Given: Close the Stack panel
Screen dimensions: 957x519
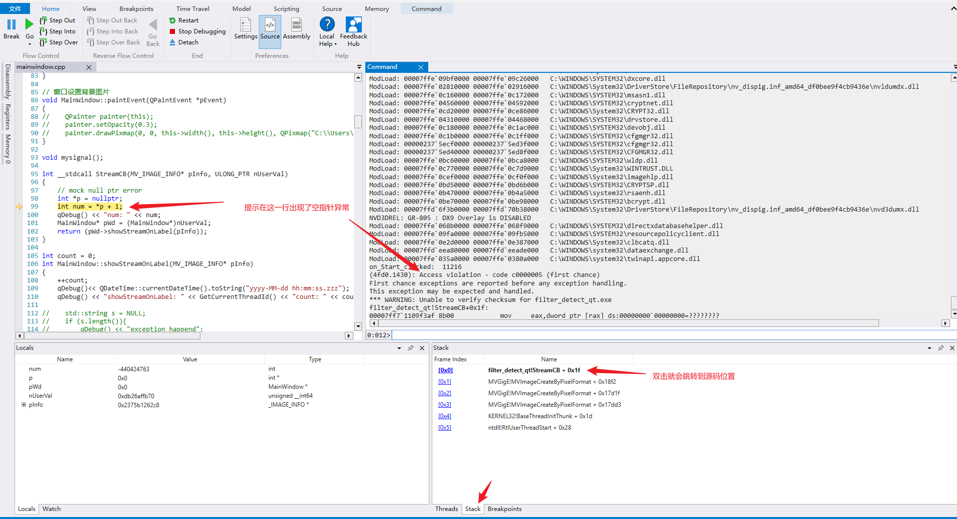Looking at the screenshot, I should click(x=952, y=348).
